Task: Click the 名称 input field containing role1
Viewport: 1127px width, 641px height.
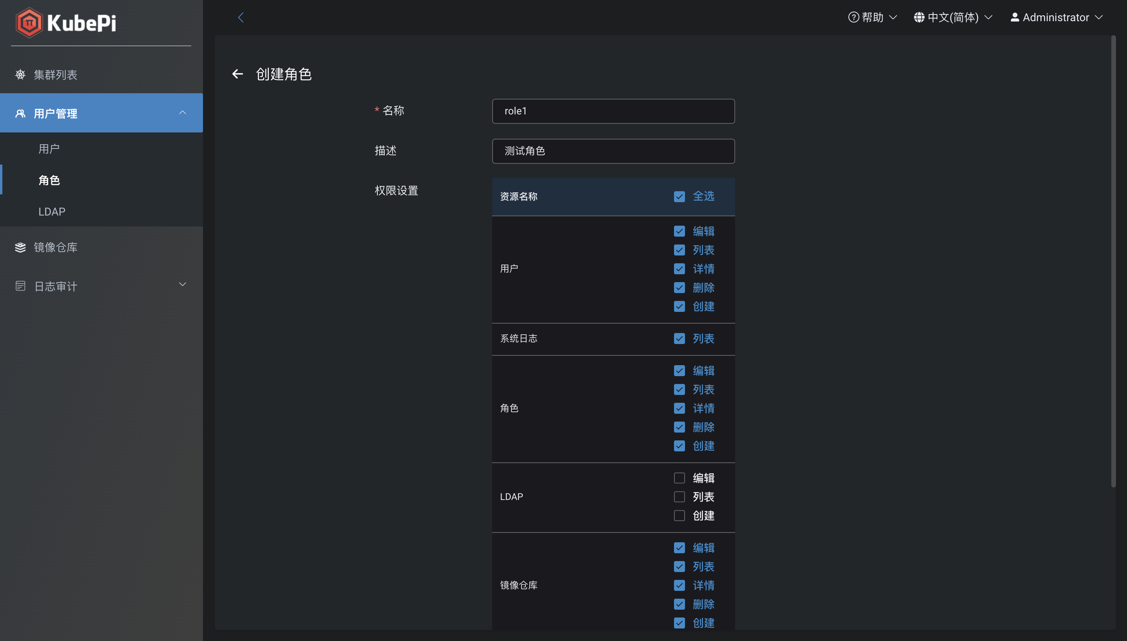Action: click(x=613, y=111)
